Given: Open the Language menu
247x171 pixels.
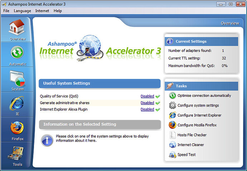Looking at the screenshot, I should coord(22,11).
